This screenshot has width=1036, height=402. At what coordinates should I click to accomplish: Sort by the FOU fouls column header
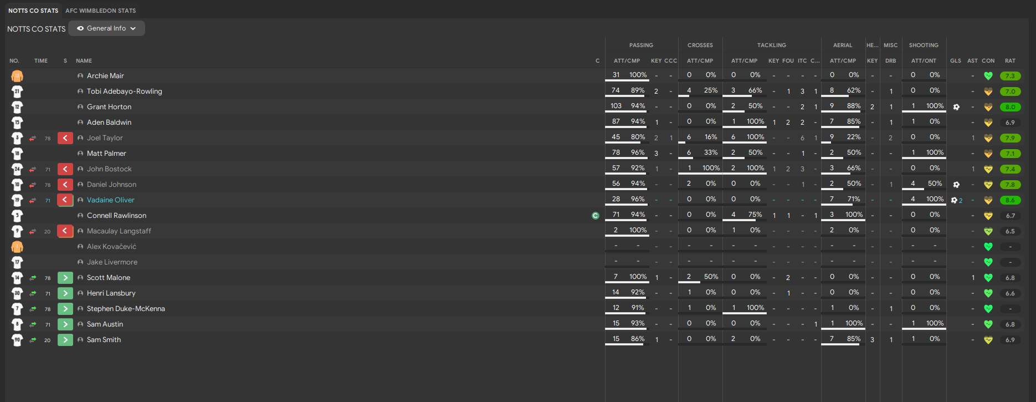tap(788, 61)
